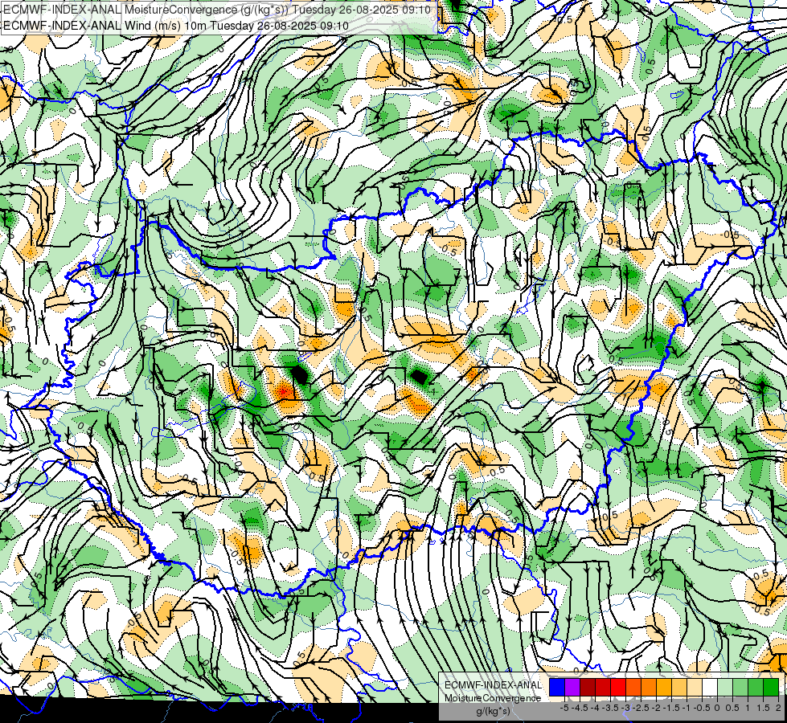The image size is (787, 723).
Task: Select the palest green swatch between 0 and 0.5
Action: [x=725, y=687]
